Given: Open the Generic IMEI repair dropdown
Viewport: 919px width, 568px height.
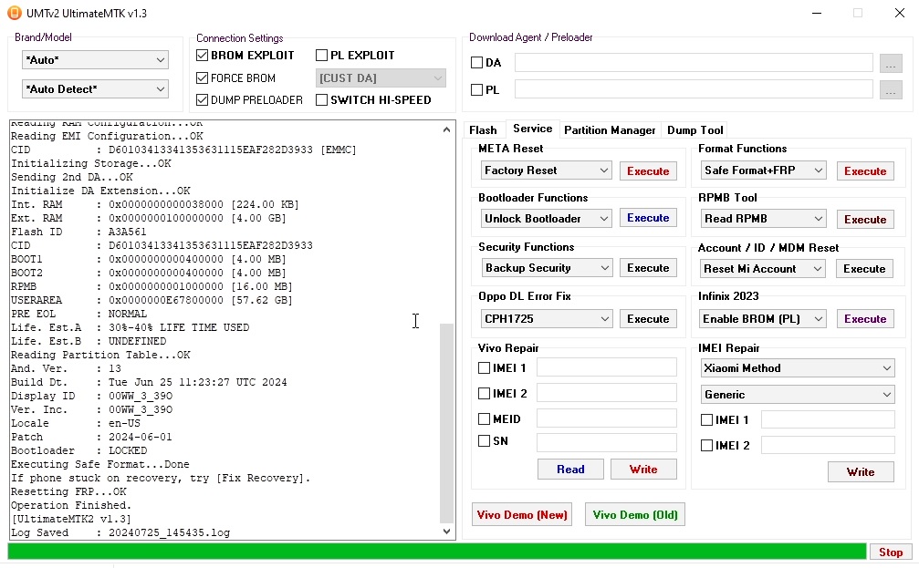Looking at the screenshot, I should (x=798, y=394).
